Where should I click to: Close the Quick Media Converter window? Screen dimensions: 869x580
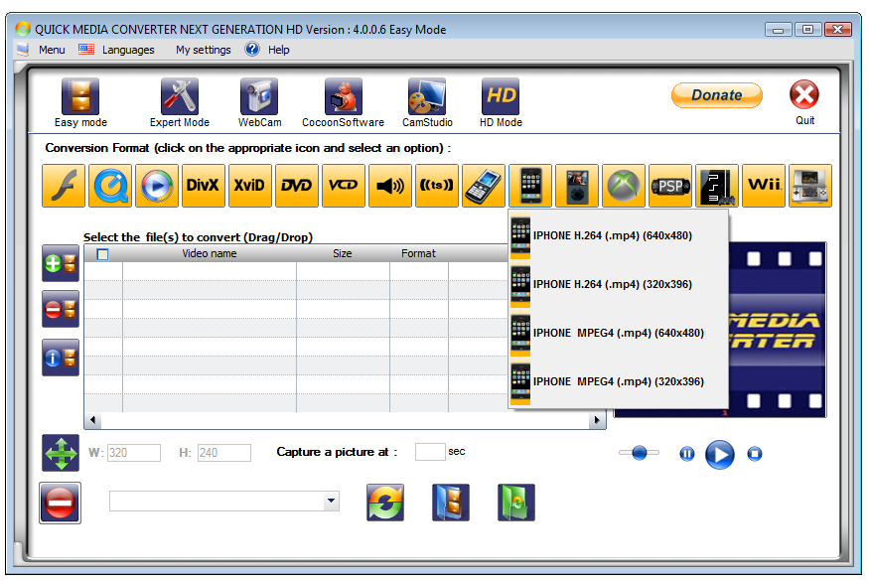(x=837, y=30)
